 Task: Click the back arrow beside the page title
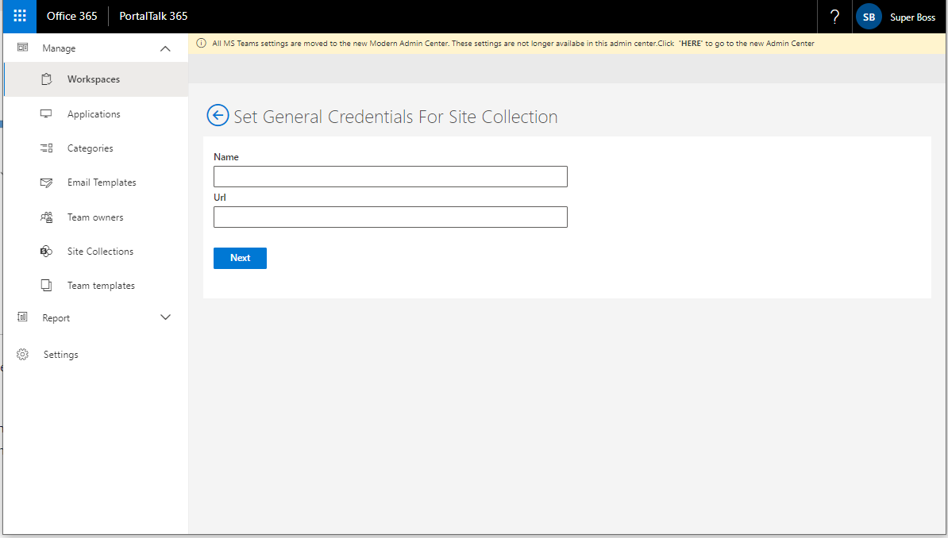click(x=218, y=116)
